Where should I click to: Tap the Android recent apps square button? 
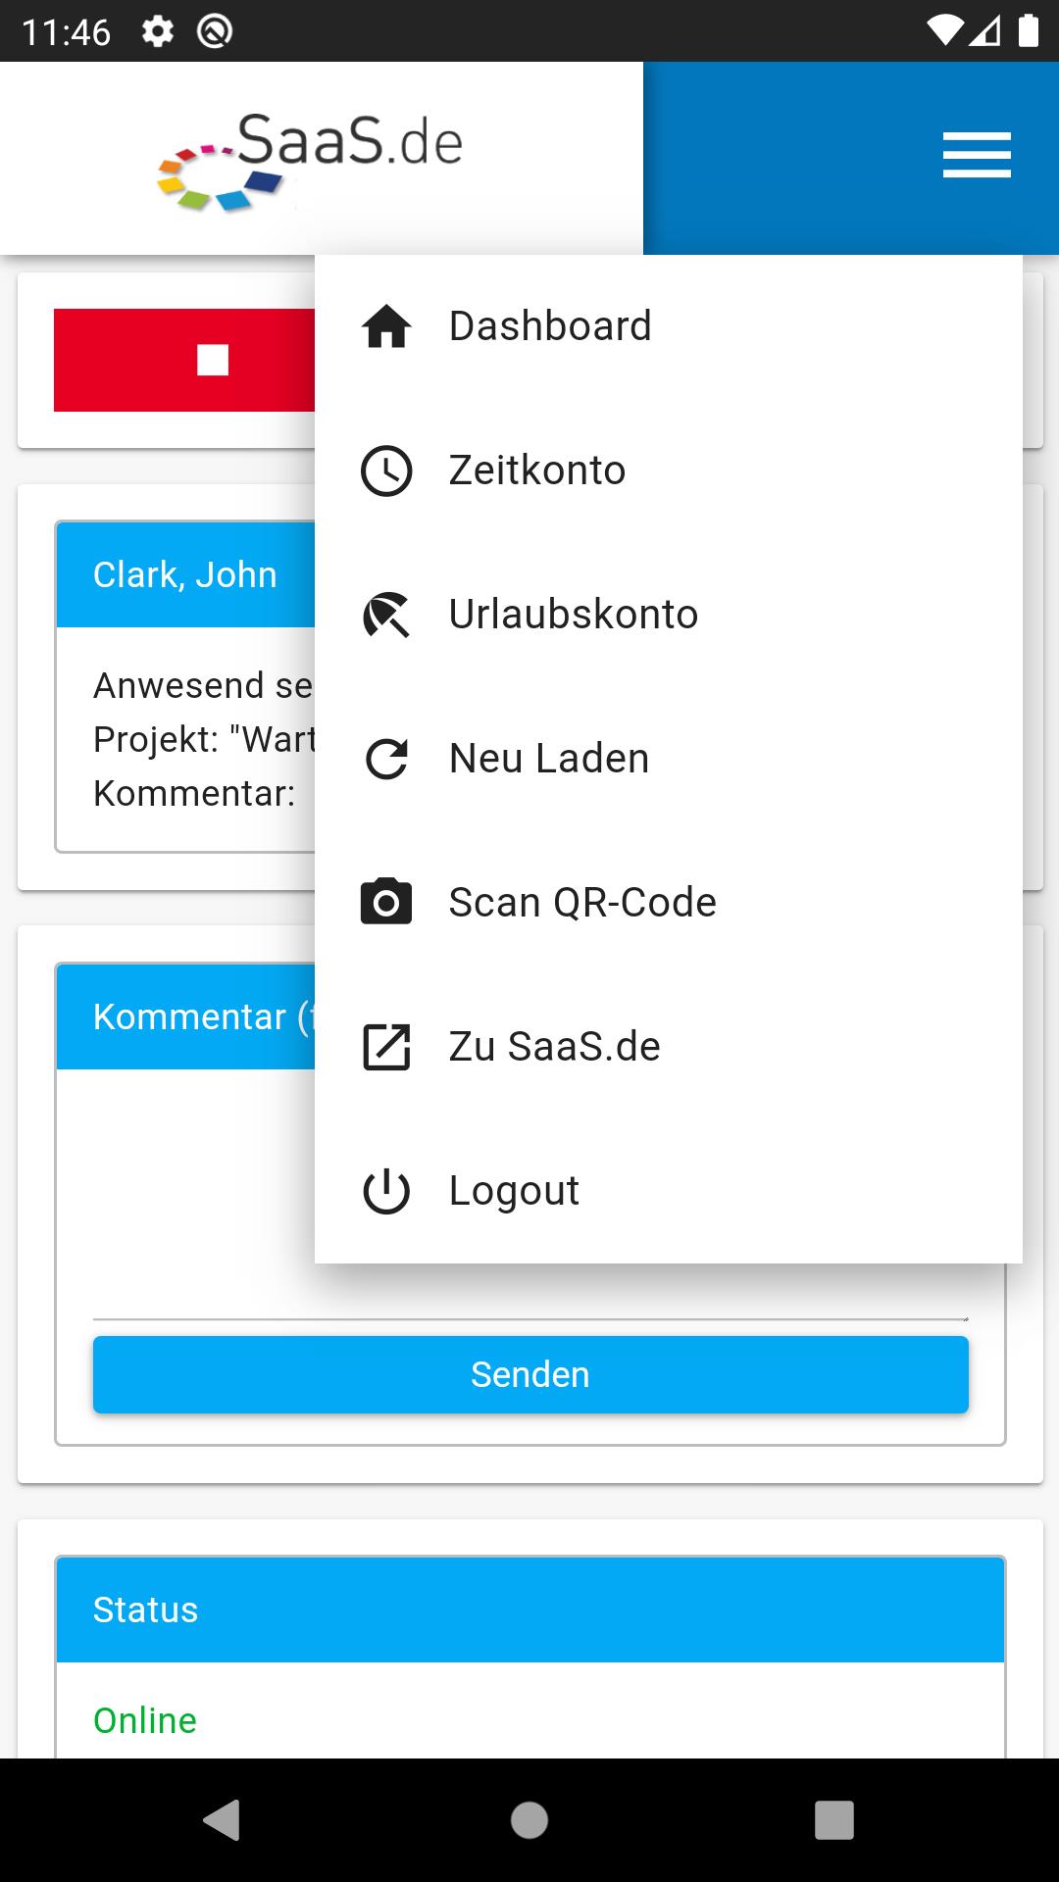[834, 1820]
